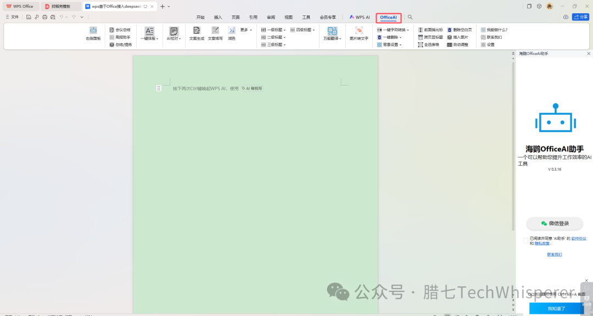Switch to the OfficeAI ribbon tab
Image resolution: width=593 pixels, height=316 pixels.
(388, 17)
